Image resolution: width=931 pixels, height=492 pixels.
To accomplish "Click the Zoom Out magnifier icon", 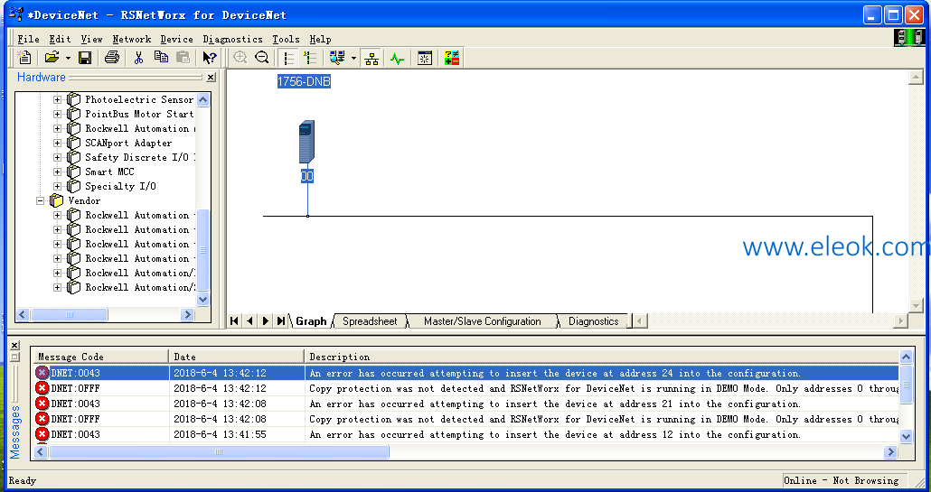I will click(x=261, y=58).
